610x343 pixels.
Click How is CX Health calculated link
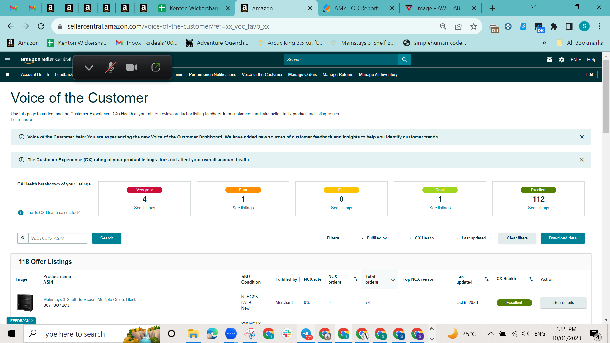point(52,213)
